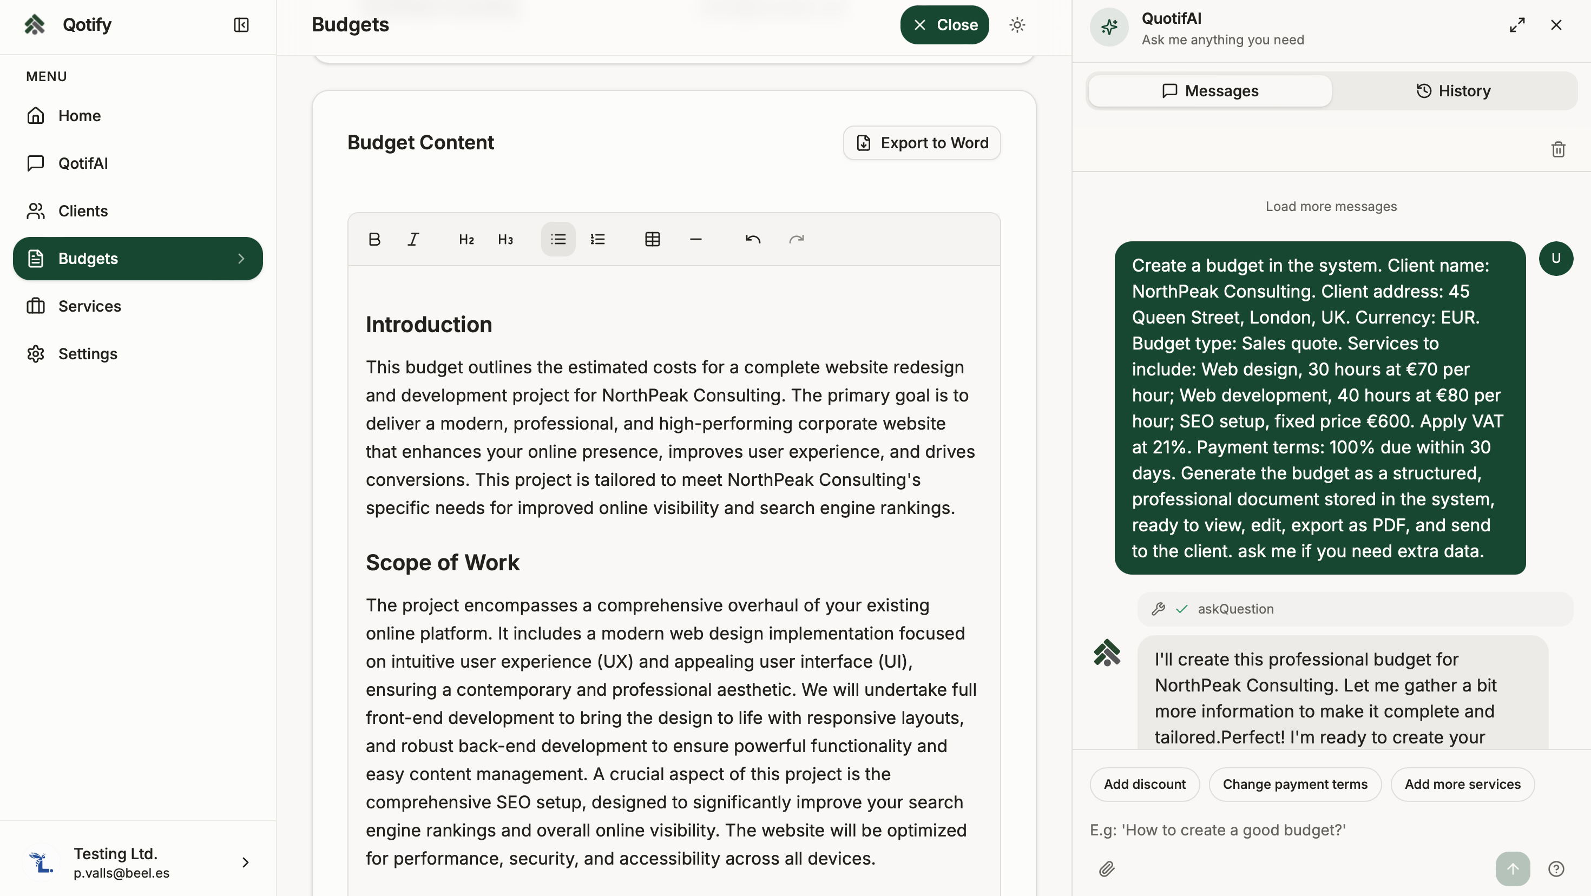Expand the Testing Ltd. account menu

[x=245, y=862]
